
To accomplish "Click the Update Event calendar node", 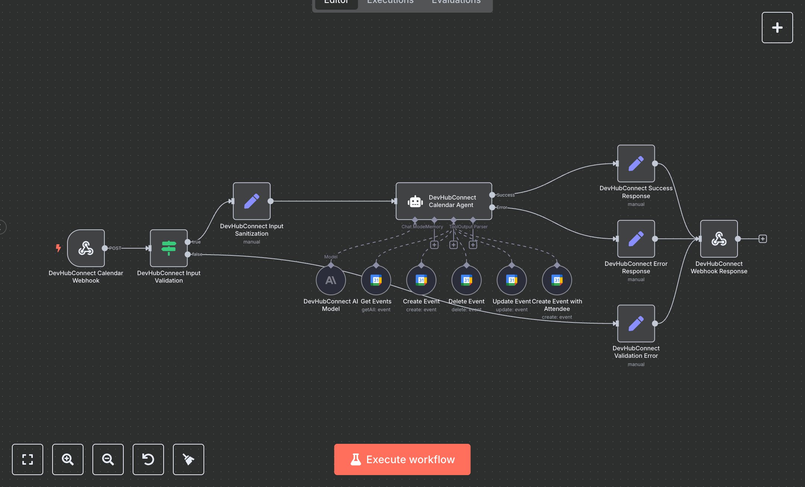I will click(511, 280).
